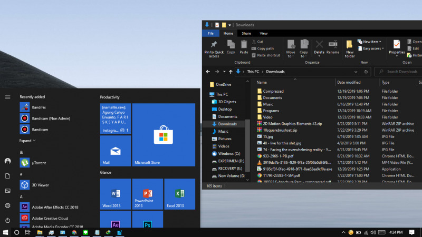
Task: Click the navigation pane scrollbar
Action: pyautogui.click(x=247, y=145)
